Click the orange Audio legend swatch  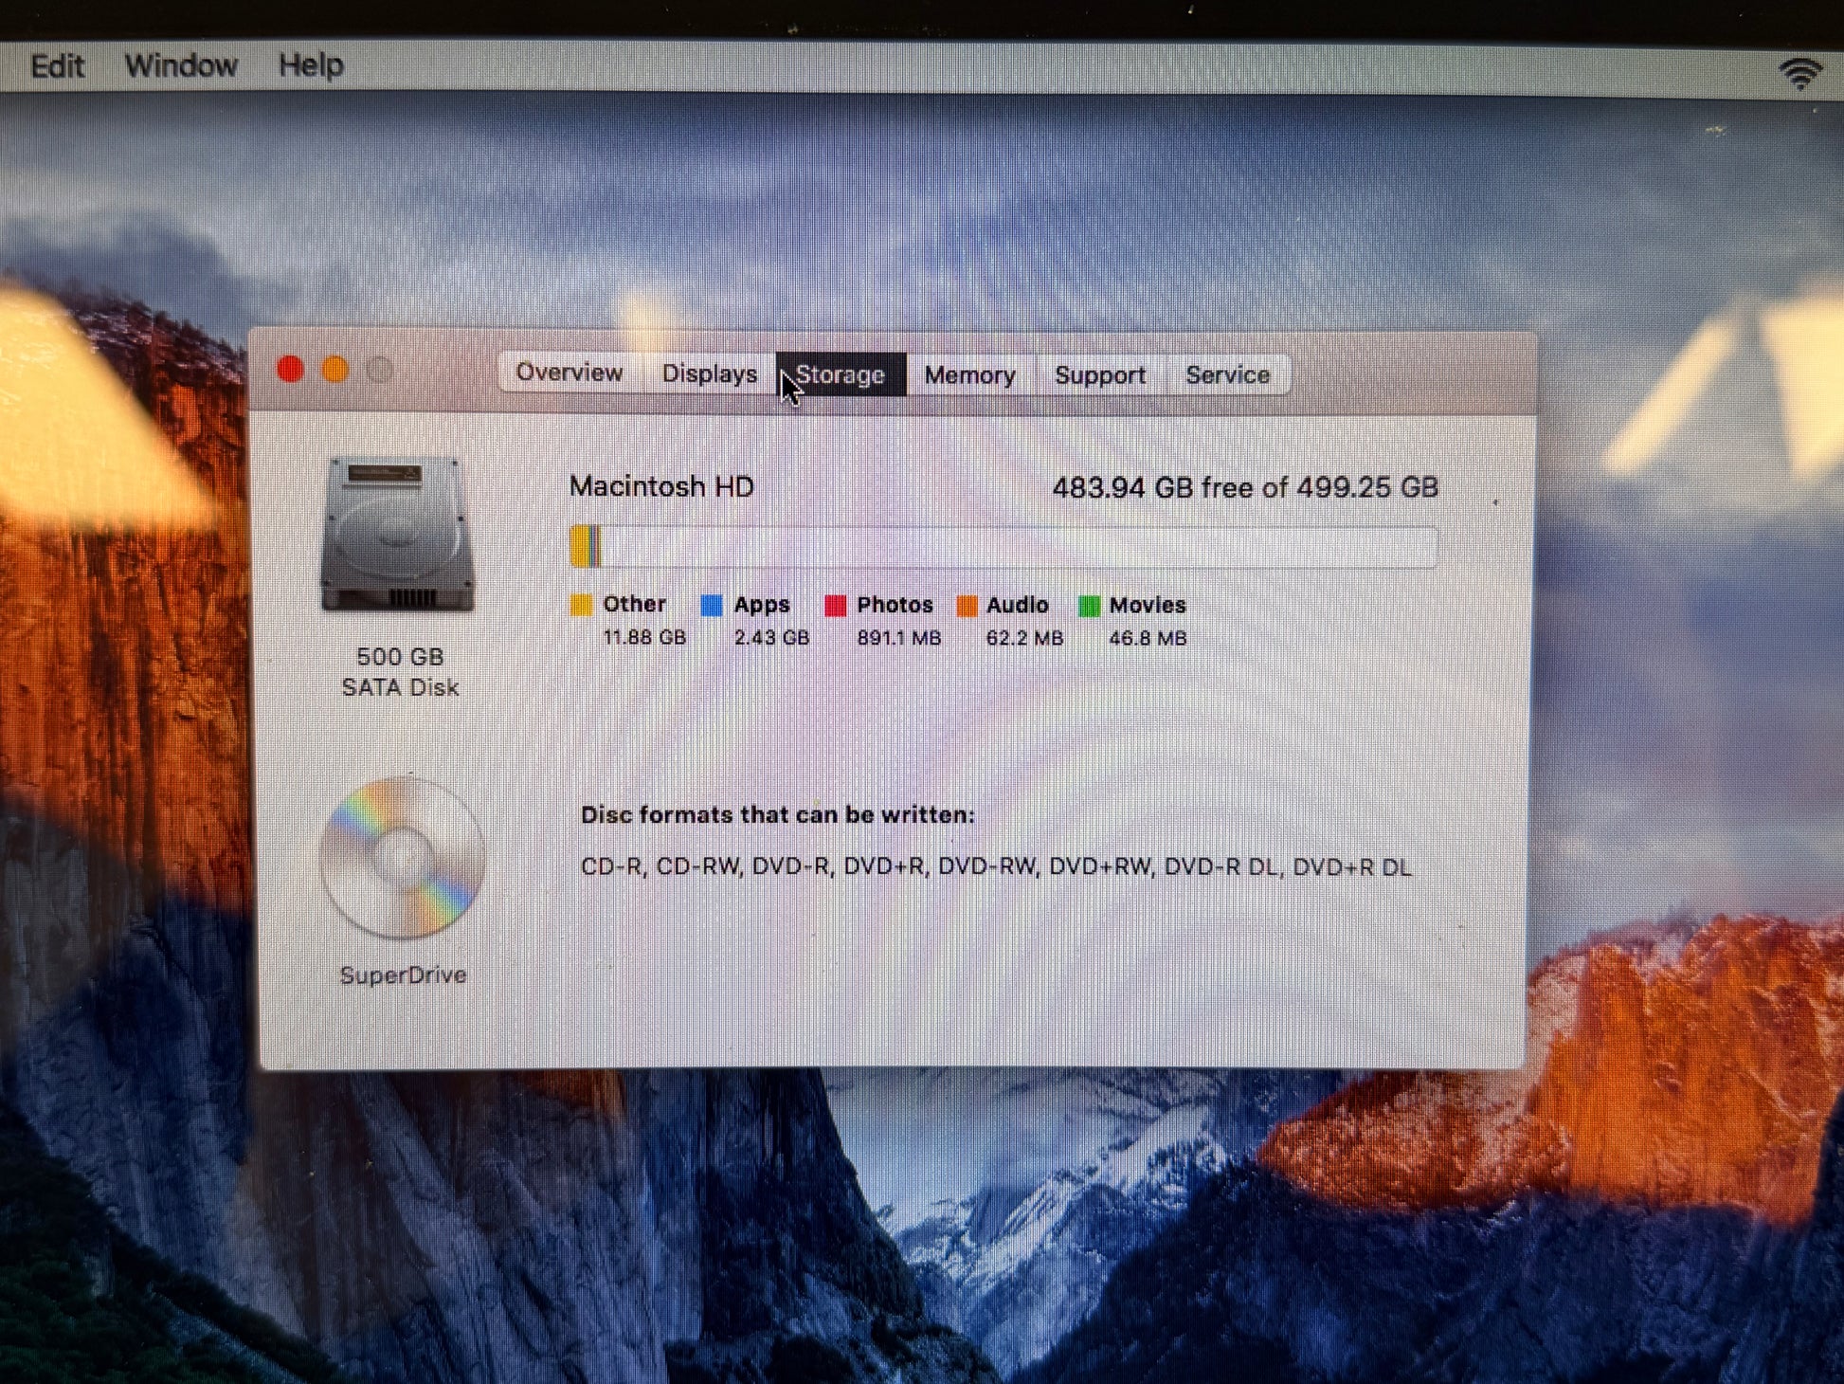coord(967,606)
